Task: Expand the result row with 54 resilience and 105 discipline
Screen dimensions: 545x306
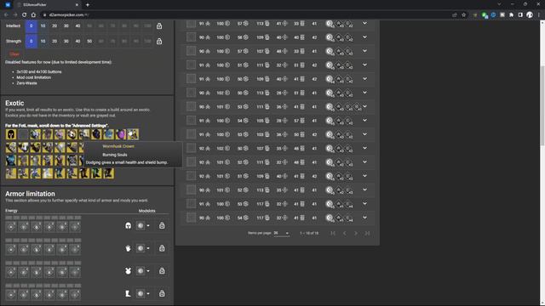Action: [364, 121]
